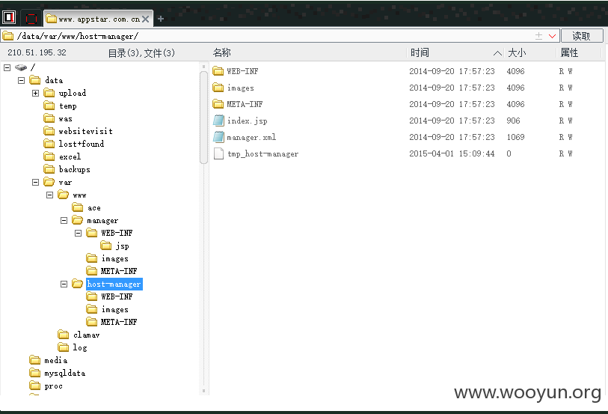Click timestamp 2015-04-01 15:09:44
Screen dimensions: 608x414
coord(452,153)
